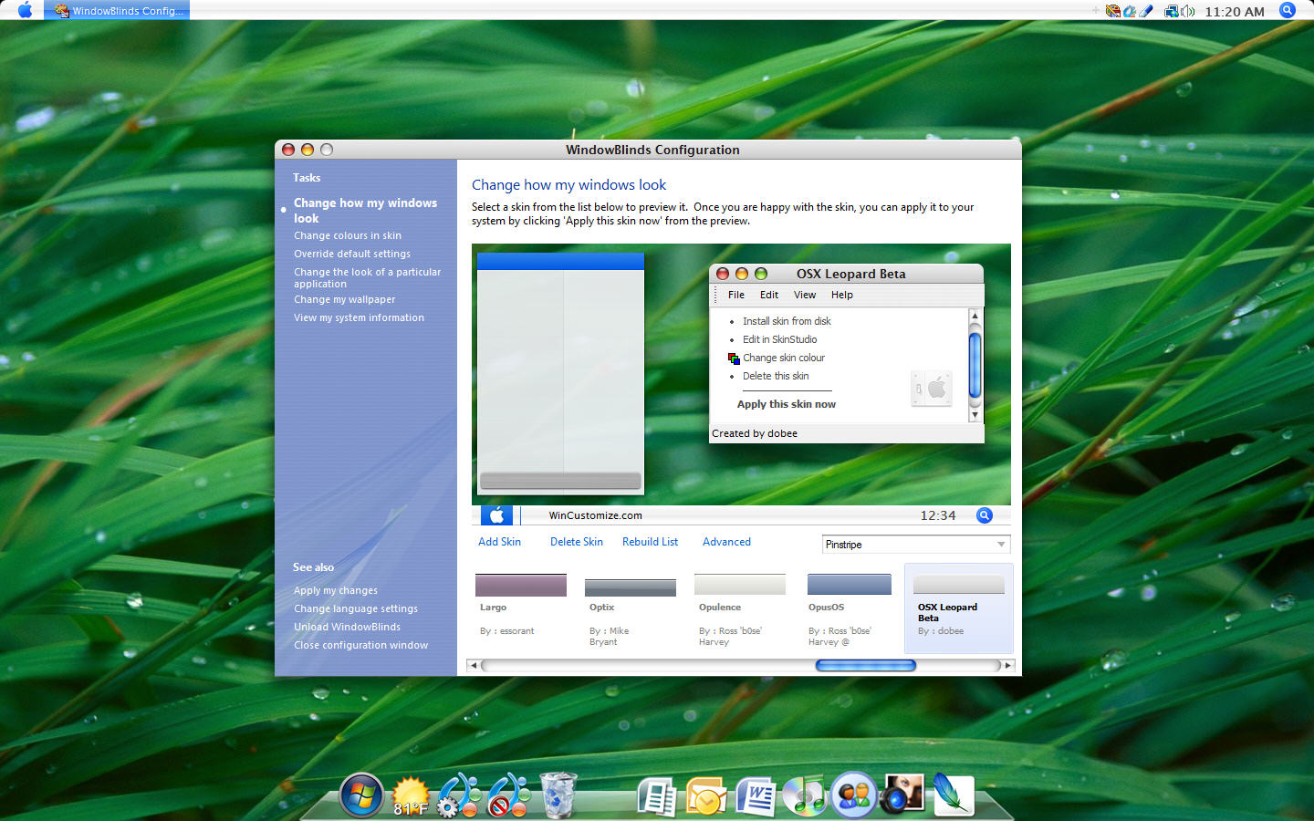Image resolution: width=1314 pixels, height=821 pixels.
Task: Select the OSX Leopard Beta skin thumbnail
Action: pyautogui.click(x=959, y=608)
